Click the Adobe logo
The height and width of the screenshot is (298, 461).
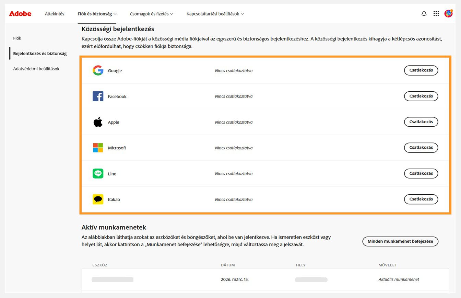point(20,13)
